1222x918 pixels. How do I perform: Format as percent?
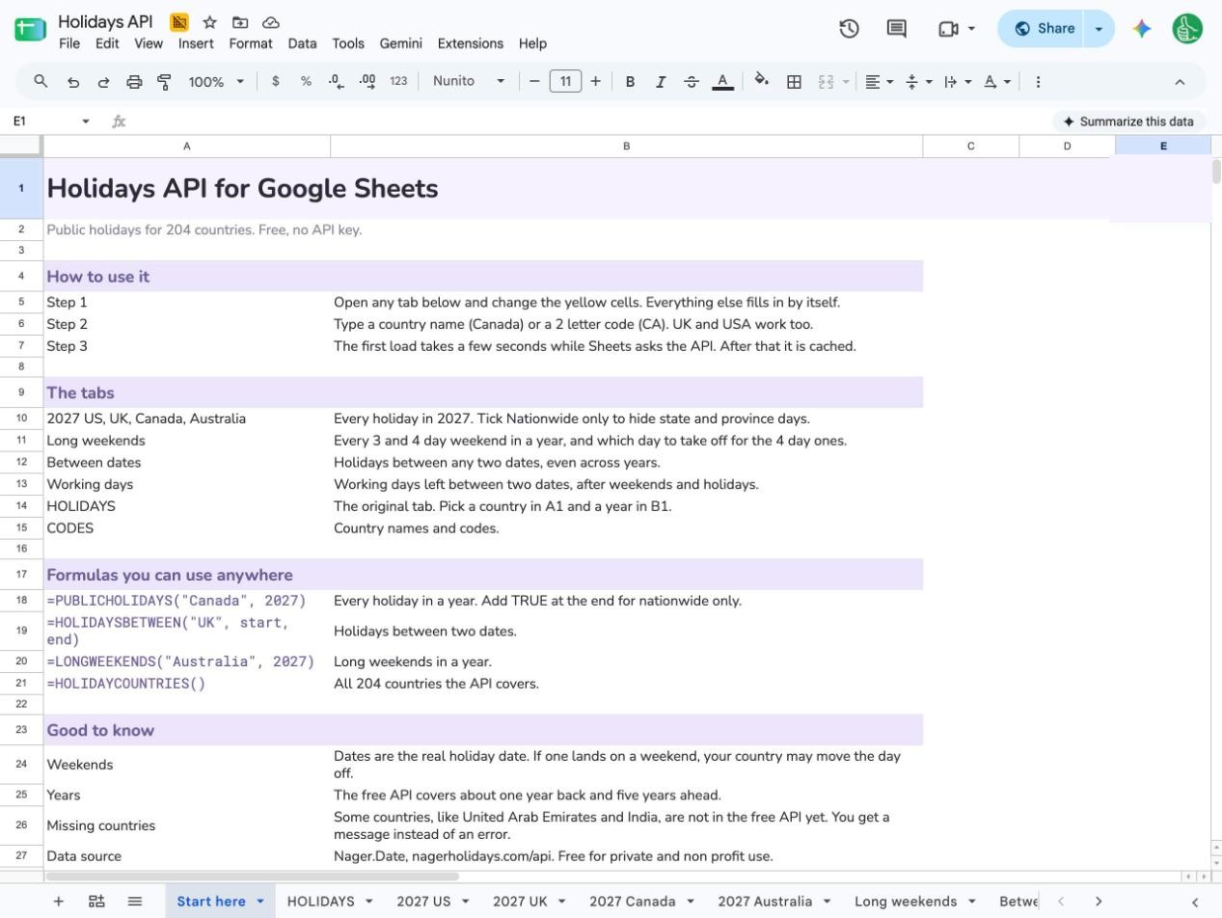point(306,82)
